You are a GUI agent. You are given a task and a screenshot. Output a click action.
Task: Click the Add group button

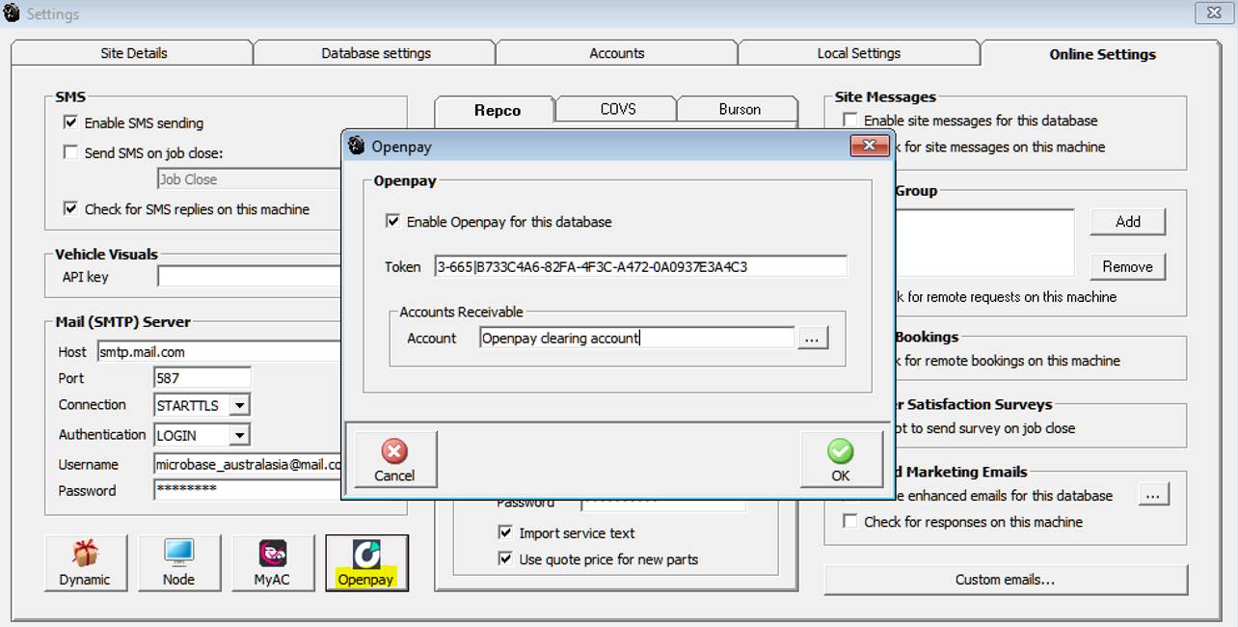click(x=1128, y=221)
